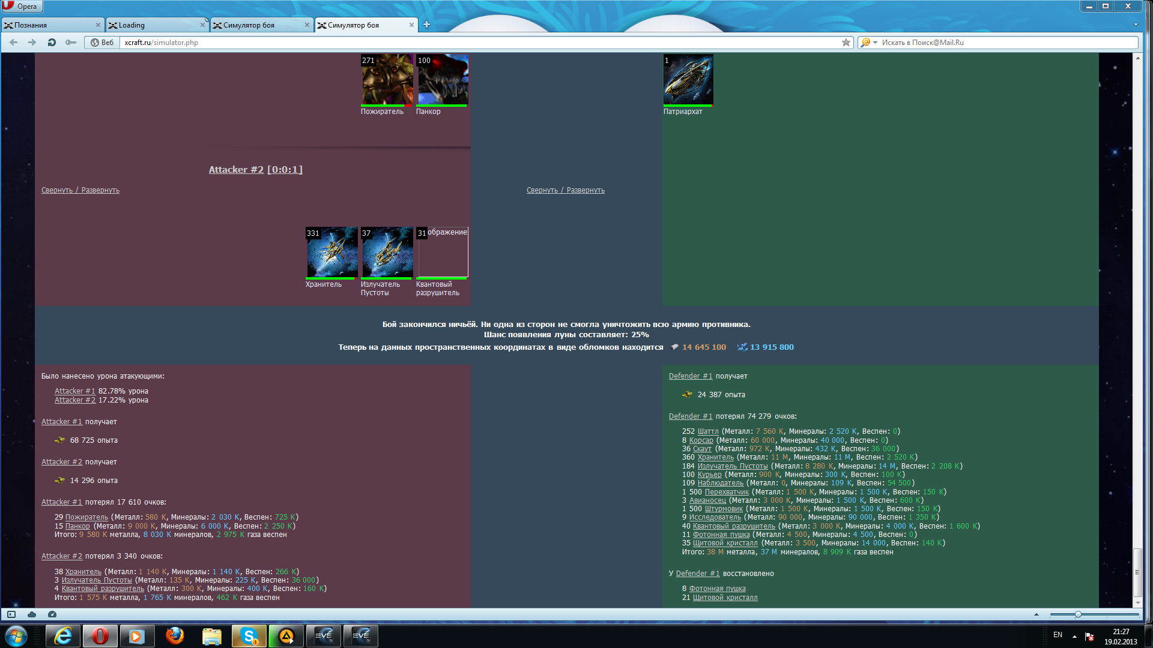Bookmark page with the star icon
1153x648 pixels.
pos(846,43)
